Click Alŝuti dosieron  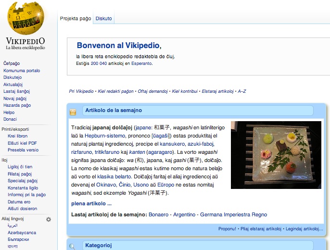pyautogui.click(x=22, y=209)
